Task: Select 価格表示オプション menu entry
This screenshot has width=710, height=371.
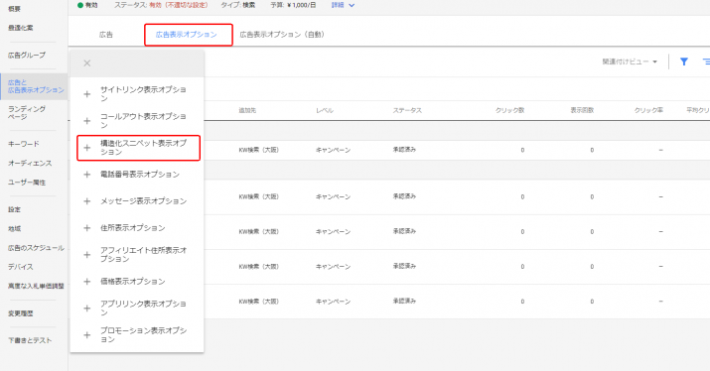Action: [x=137, y=282]
